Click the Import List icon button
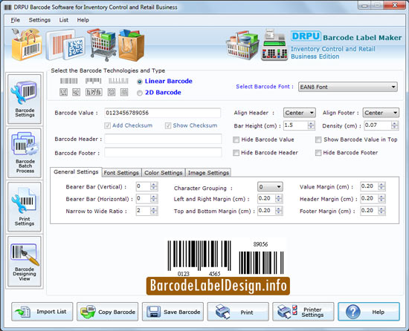409x331 pixels. pos(42,312)
